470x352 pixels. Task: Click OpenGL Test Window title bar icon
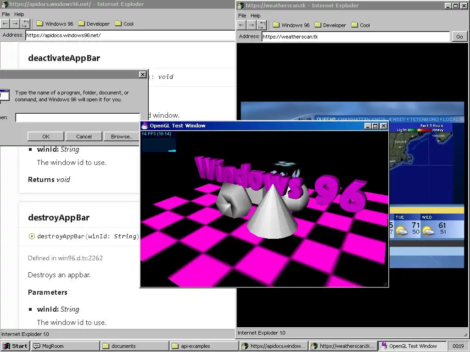click(x=145, y=126)
